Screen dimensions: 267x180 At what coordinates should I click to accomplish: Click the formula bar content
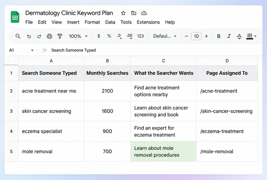pyautogui.click(x=73, y=50)
